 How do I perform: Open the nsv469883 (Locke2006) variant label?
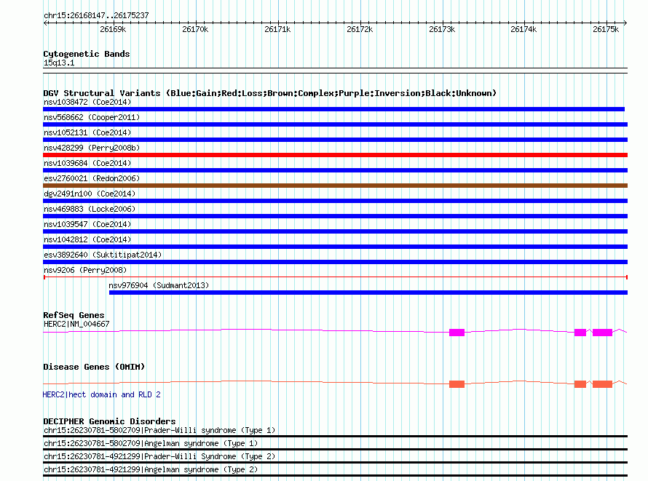pyautogui.click(x=90, y=209)
